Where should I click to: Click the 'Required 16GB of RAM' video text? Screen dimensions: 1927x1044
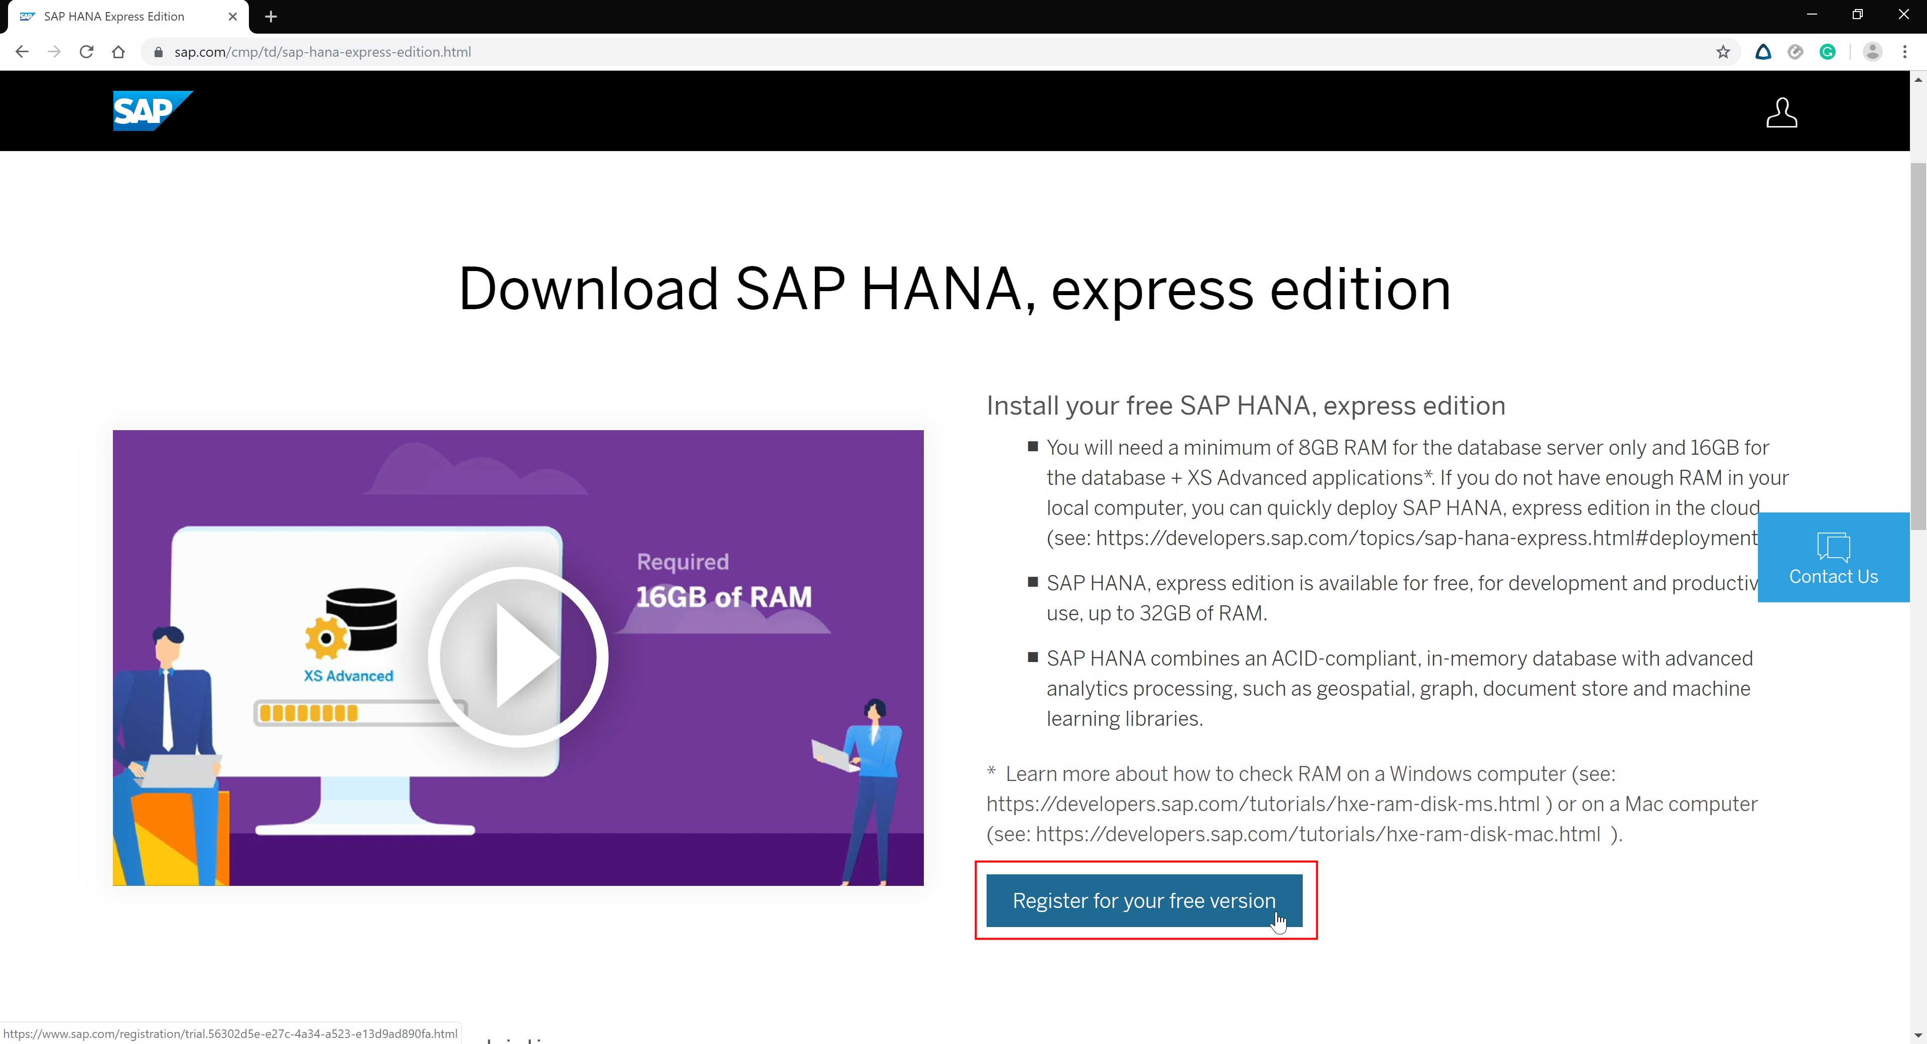(723, 581)
